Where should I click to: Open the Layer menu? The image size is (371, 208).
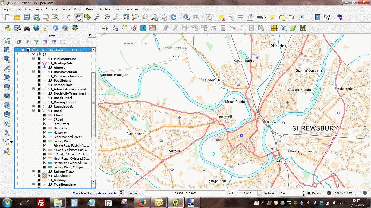38,9
